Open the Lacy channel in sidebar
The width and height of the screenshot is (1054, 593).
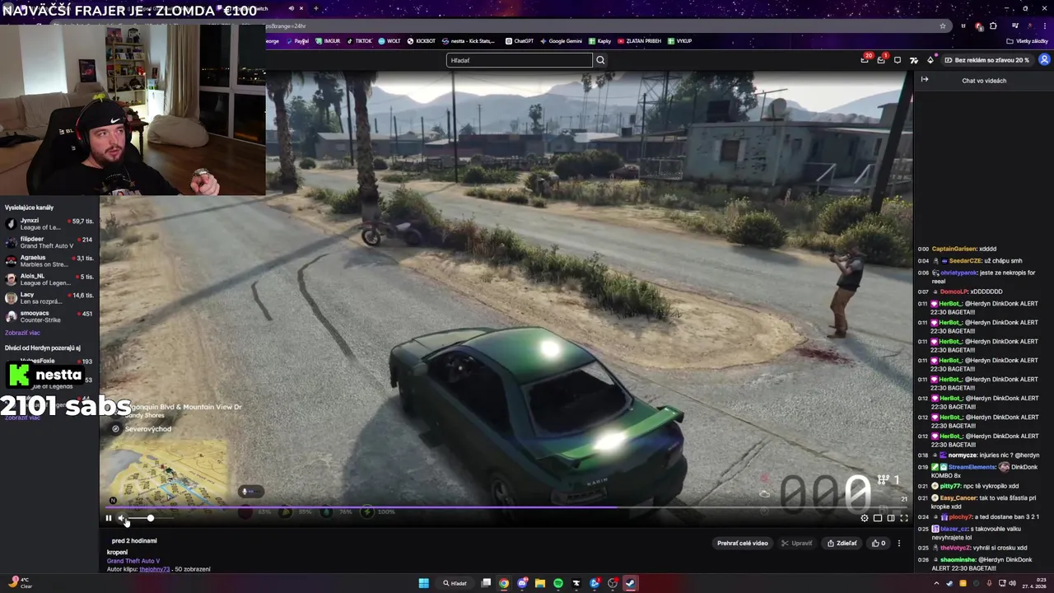coord(49,298)
